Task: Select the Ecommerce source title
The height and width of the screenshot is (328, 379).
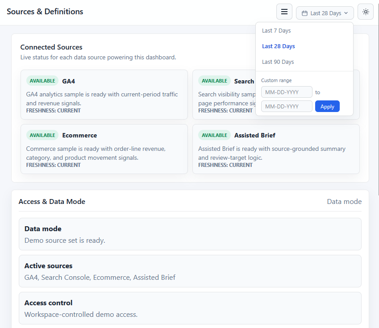Action: [79, 135]
